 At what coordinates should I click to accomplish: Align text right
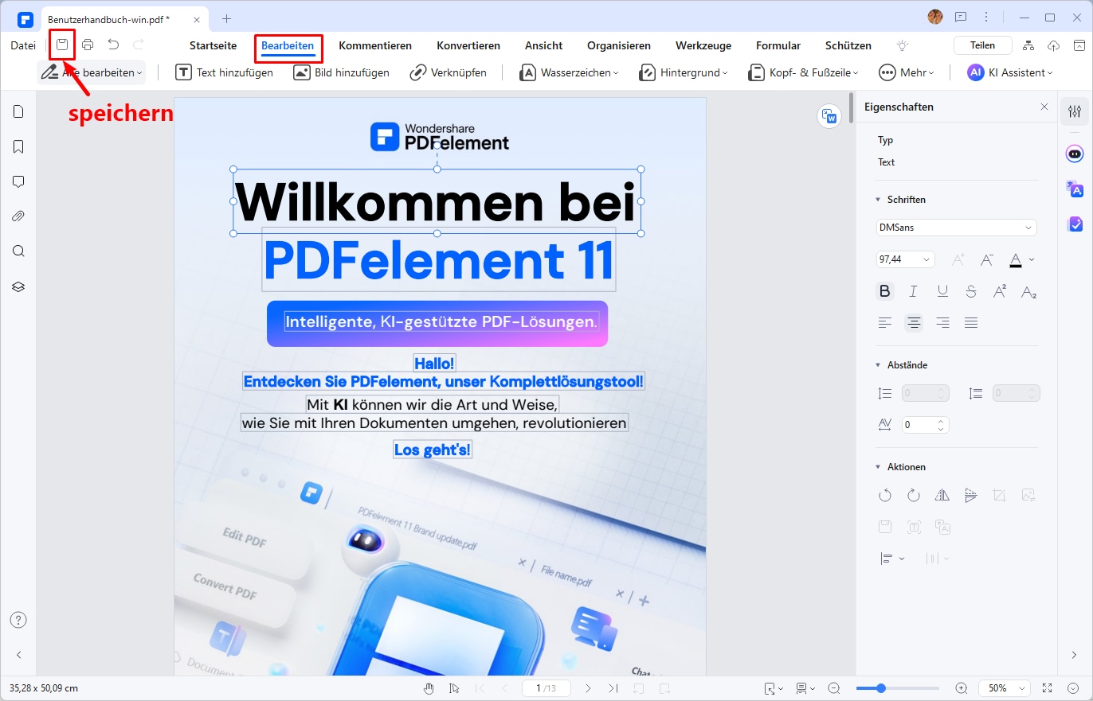pyautogui.click(x=942, y=323)
